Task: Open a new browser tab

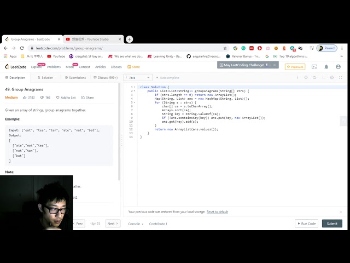Action: click(x=129, y=39)
